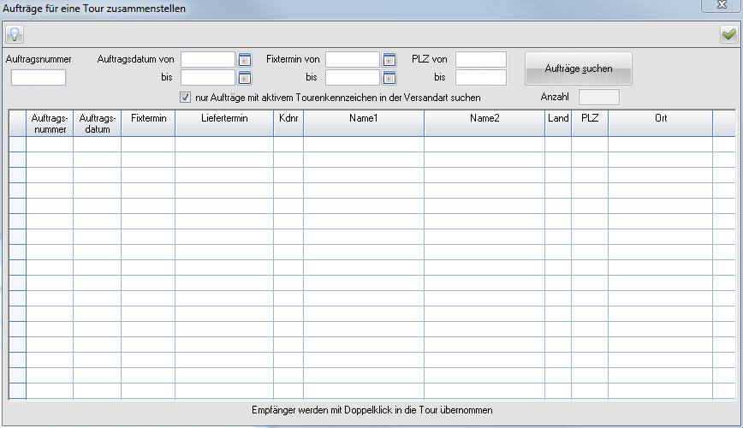Sort by Kdnr column header

point(288,124)
